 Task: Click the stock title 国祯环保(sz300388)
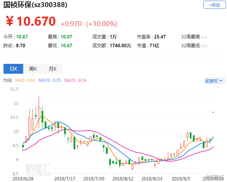click(35, 5)
